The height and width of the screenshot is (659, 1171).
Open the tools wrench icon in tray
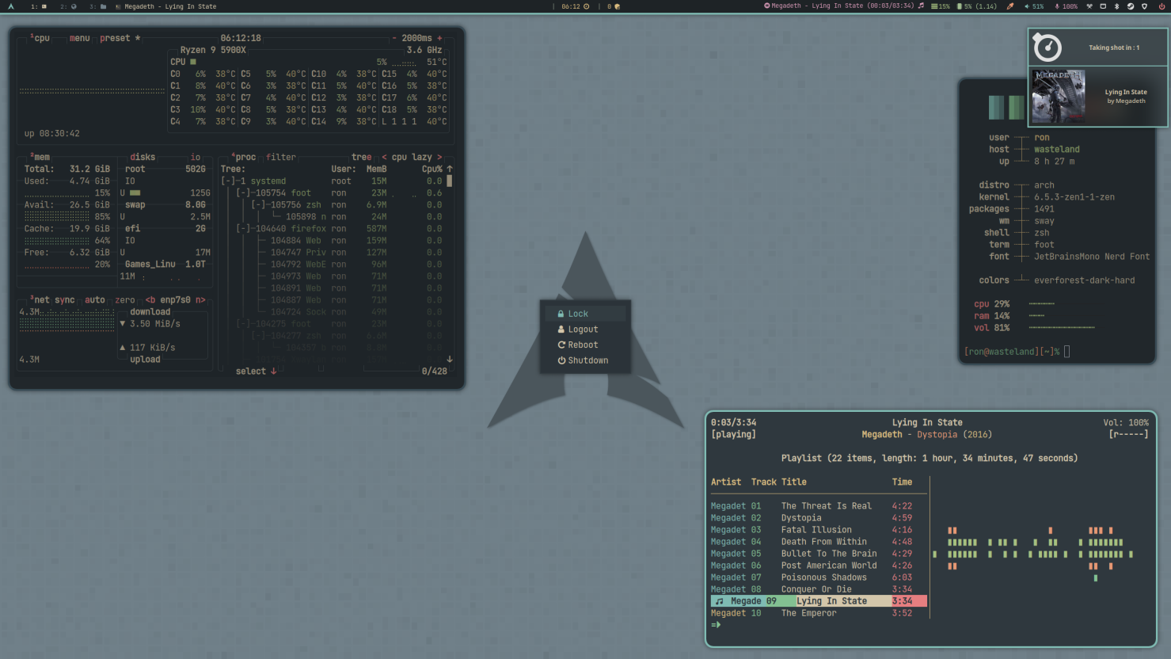pos(1089,6)
